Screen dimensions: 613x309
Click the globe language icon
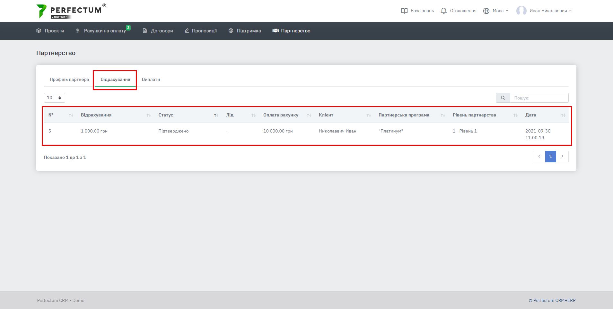click(486, 11)
